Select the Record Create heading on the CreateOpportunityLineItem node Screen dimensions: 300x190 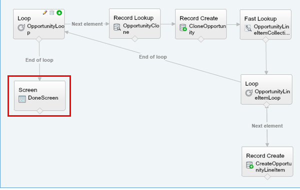point(265,156)
